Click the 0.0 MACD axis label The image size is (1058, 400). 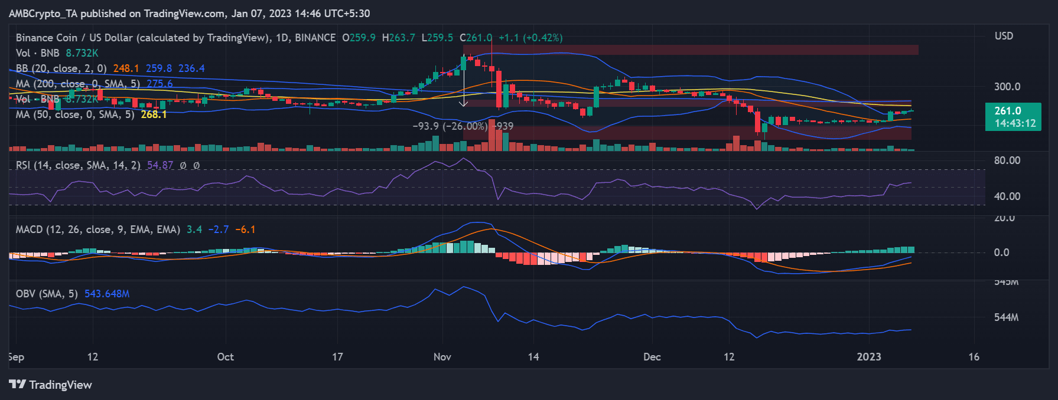point(1002,253)
